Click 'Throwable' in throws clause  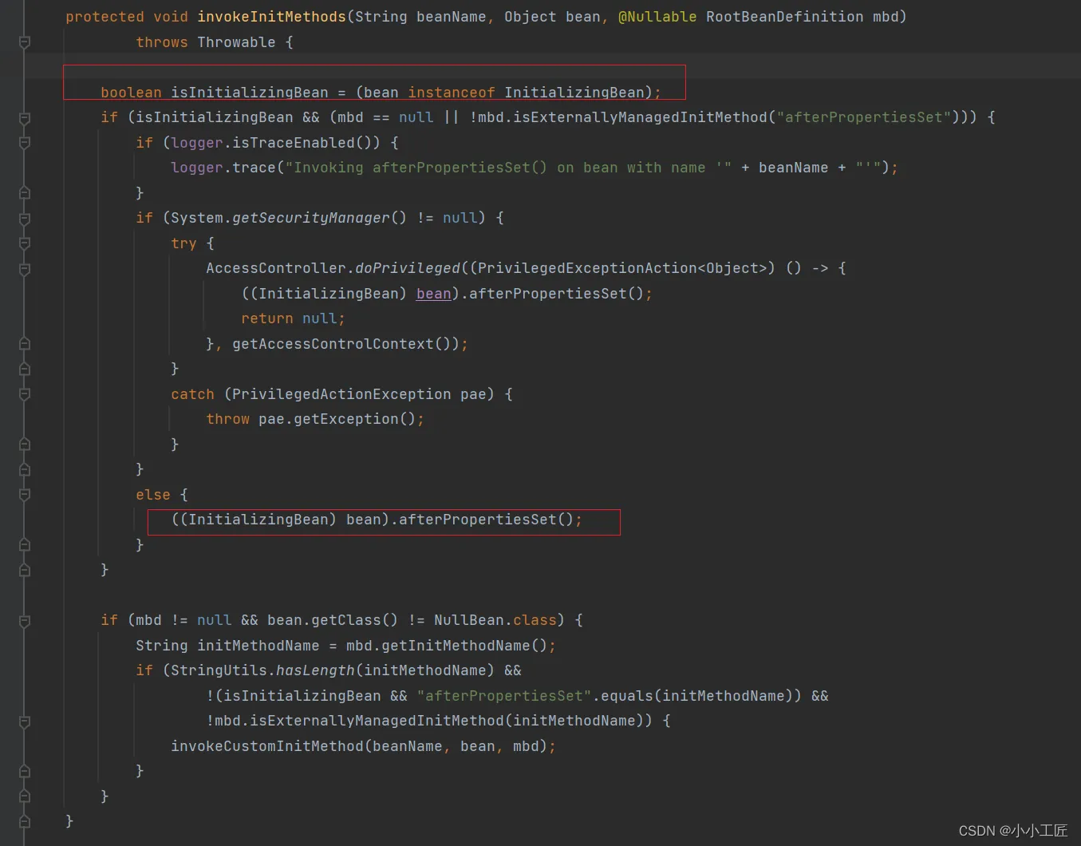click(236, 42)
